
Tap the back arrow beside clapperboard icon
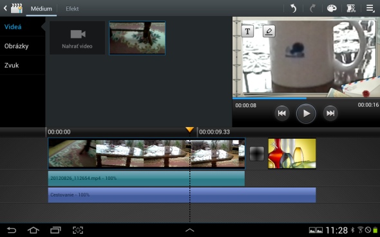tap(5, 8)
